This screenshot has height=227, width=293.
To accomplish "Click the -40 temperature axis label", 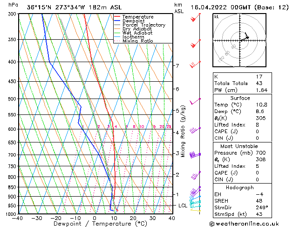I will click(x=17, y=218).
